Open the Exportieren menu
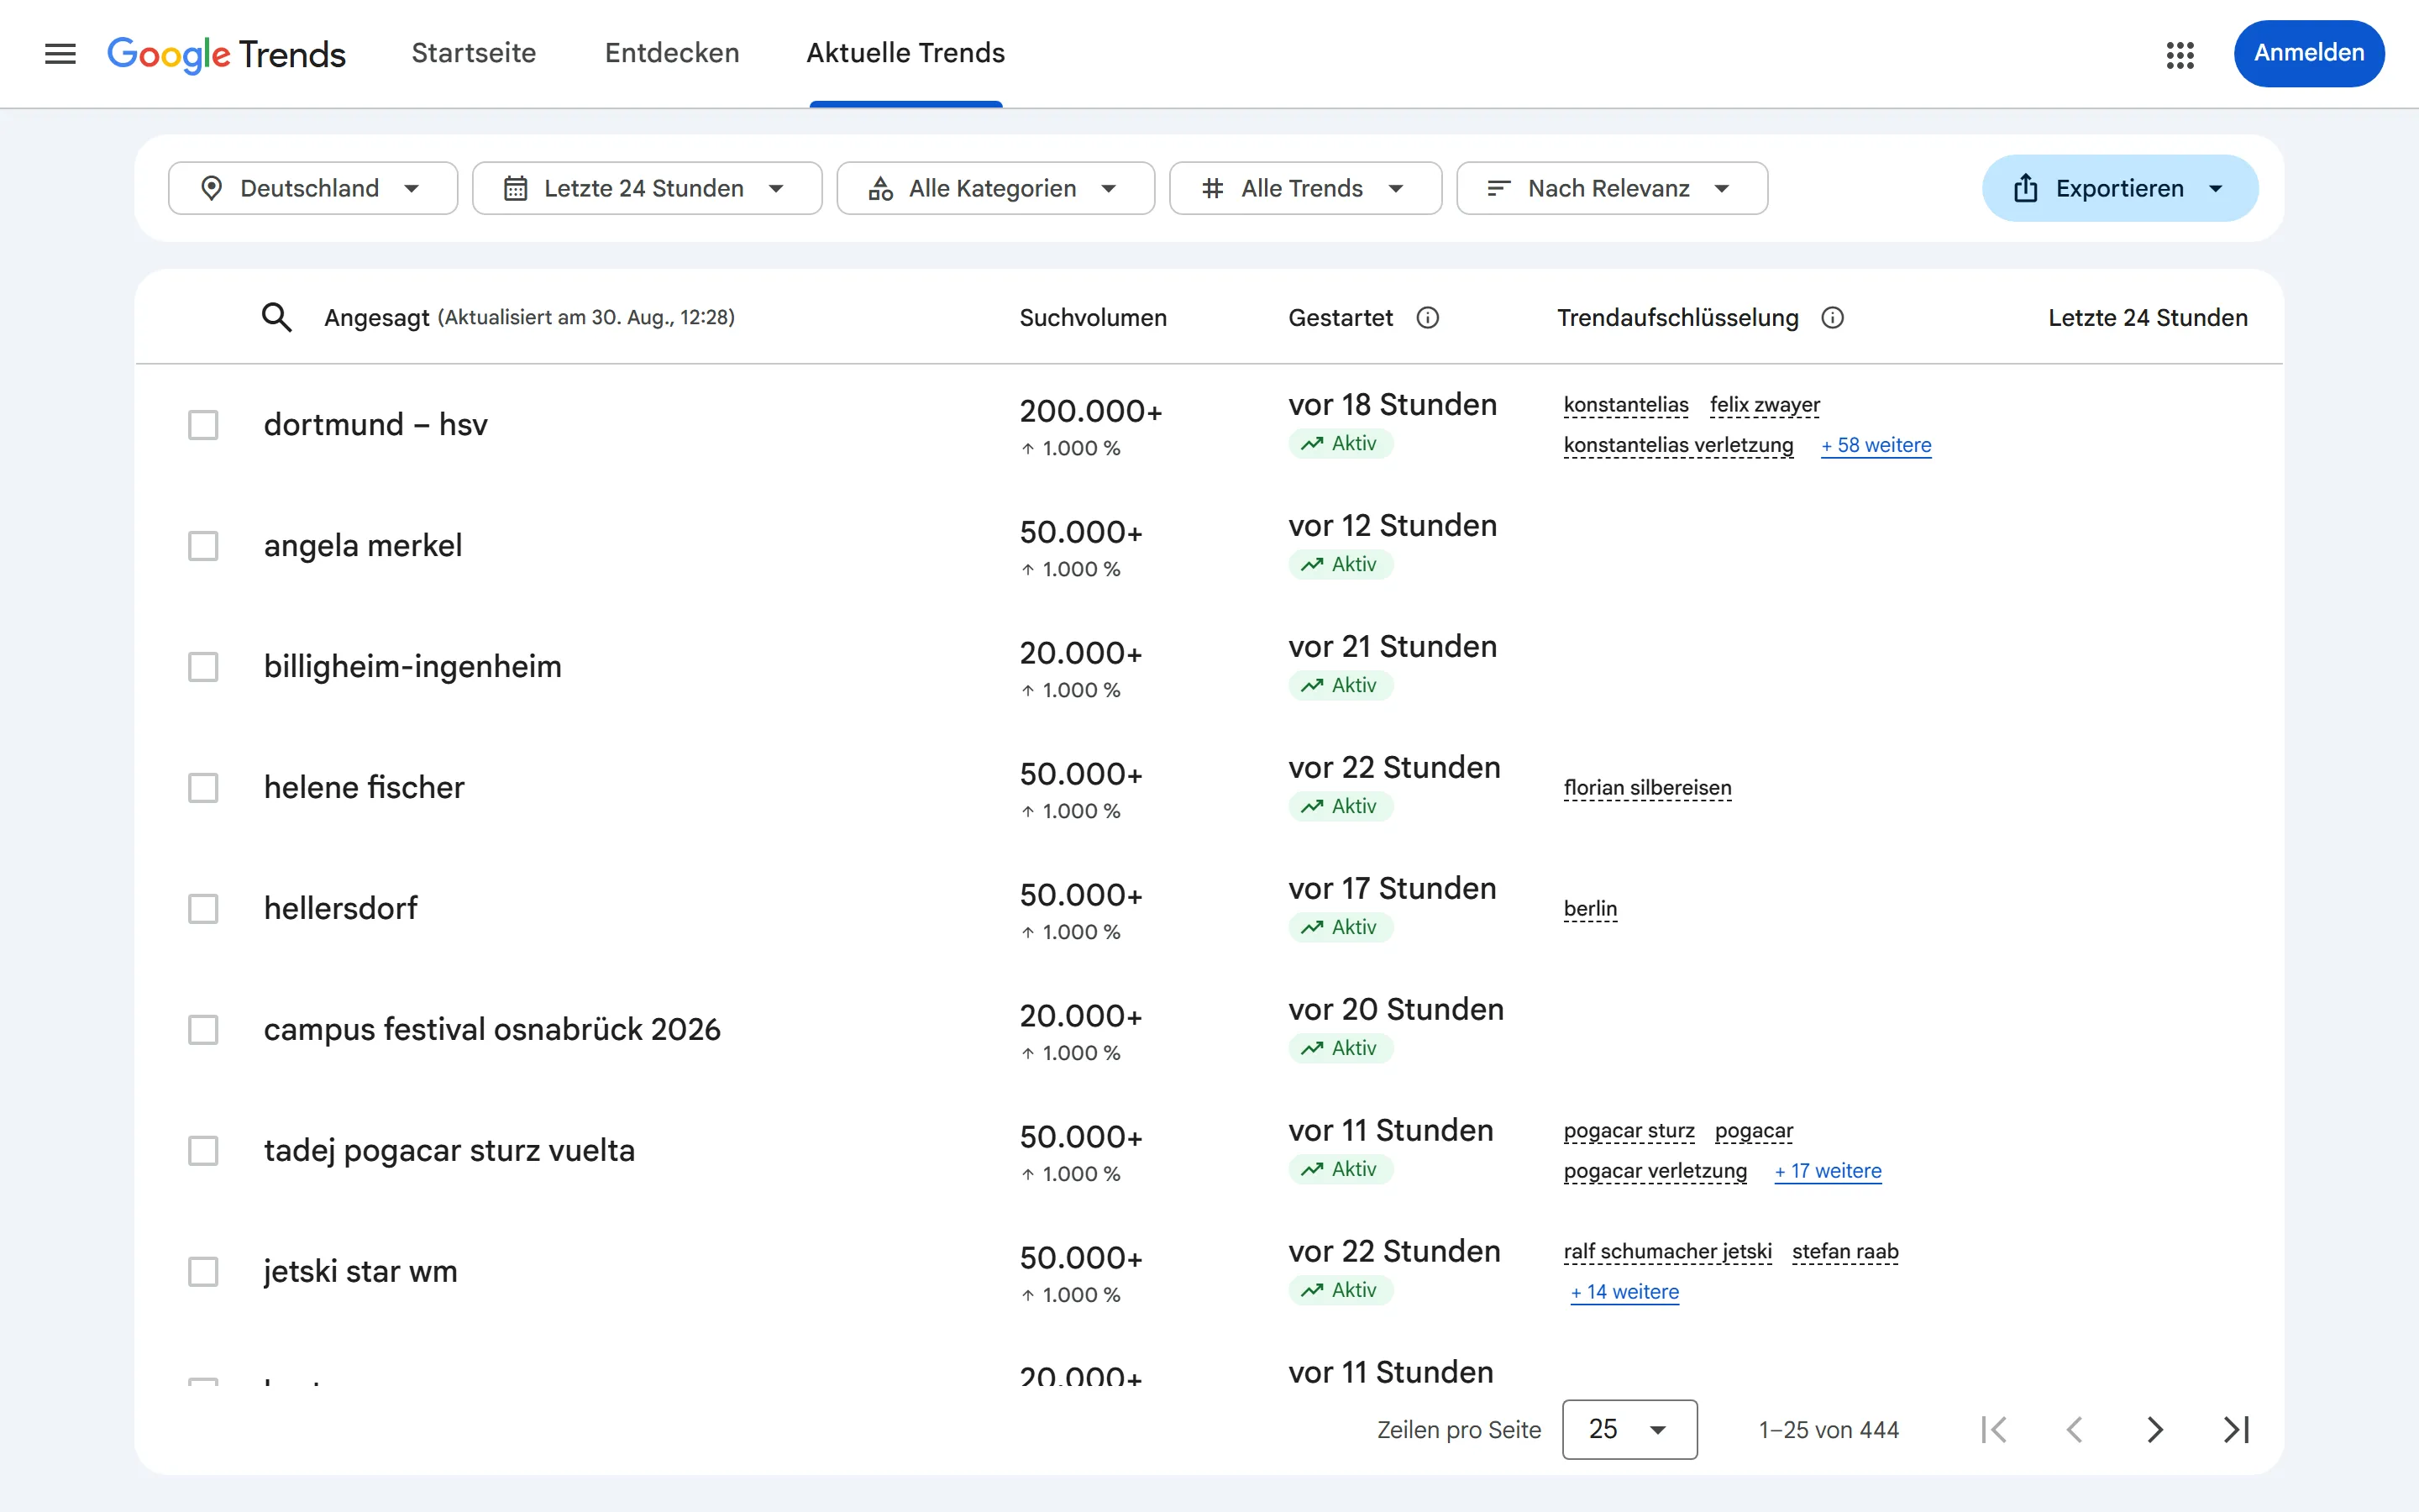The height and width of the screenshot is (1512, 2419). (2119, 188)
